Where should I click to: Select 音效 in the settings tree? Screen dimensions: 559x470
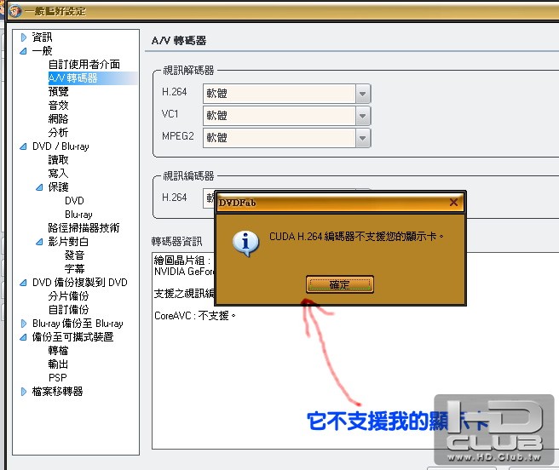[58, 106]
